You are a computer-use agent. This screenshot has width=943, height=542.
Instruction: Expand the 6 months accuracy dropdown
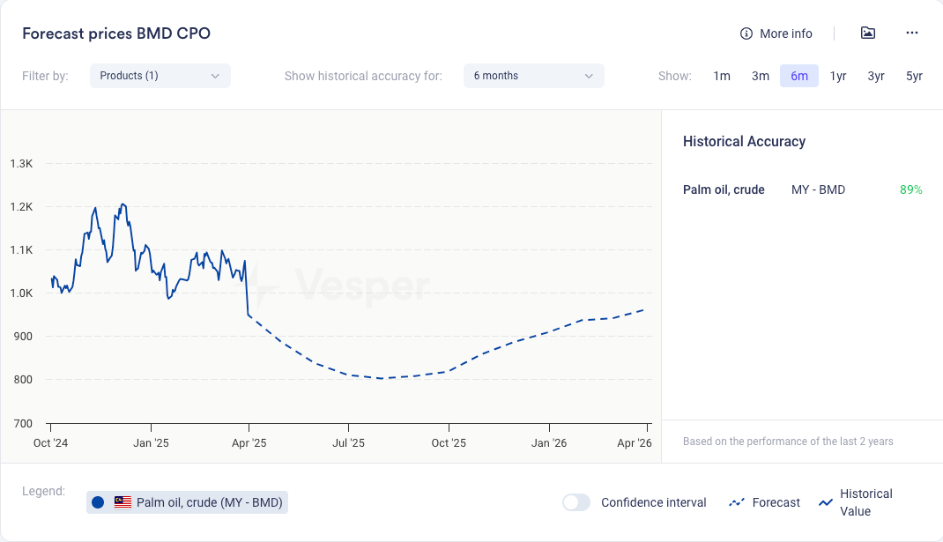pyautogui.click(x=533, y=76)
